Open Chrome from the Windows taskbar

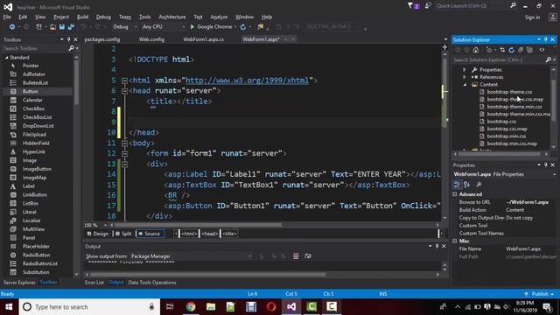click(191, 307)
